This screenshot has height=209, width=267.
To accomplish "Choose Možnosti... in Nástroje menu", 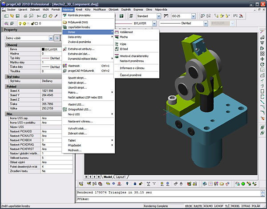I will pos(89,150).
